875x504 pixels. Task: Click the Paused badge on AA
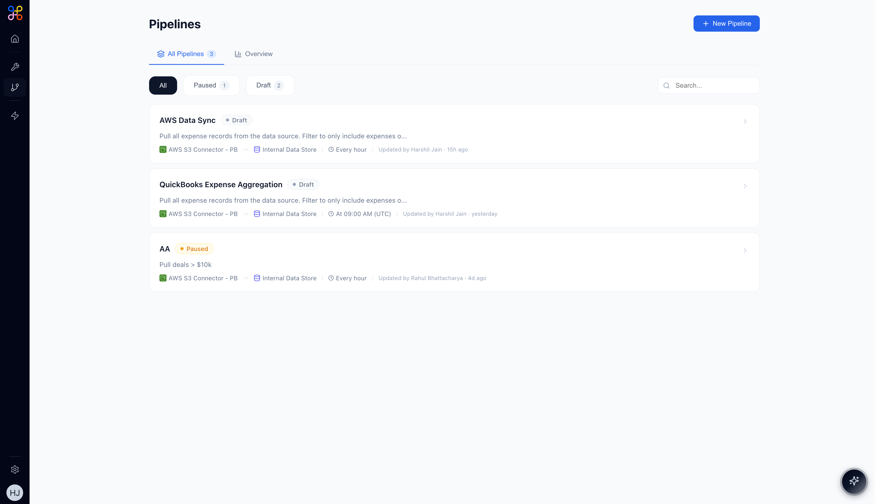pyautogui.click(x=194, y=249)
